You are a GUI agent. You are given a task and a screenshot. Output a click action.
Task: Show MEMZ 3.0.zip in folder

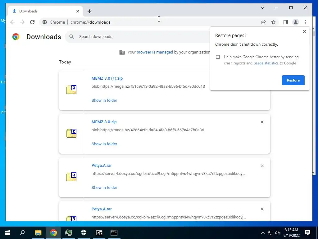104,144
